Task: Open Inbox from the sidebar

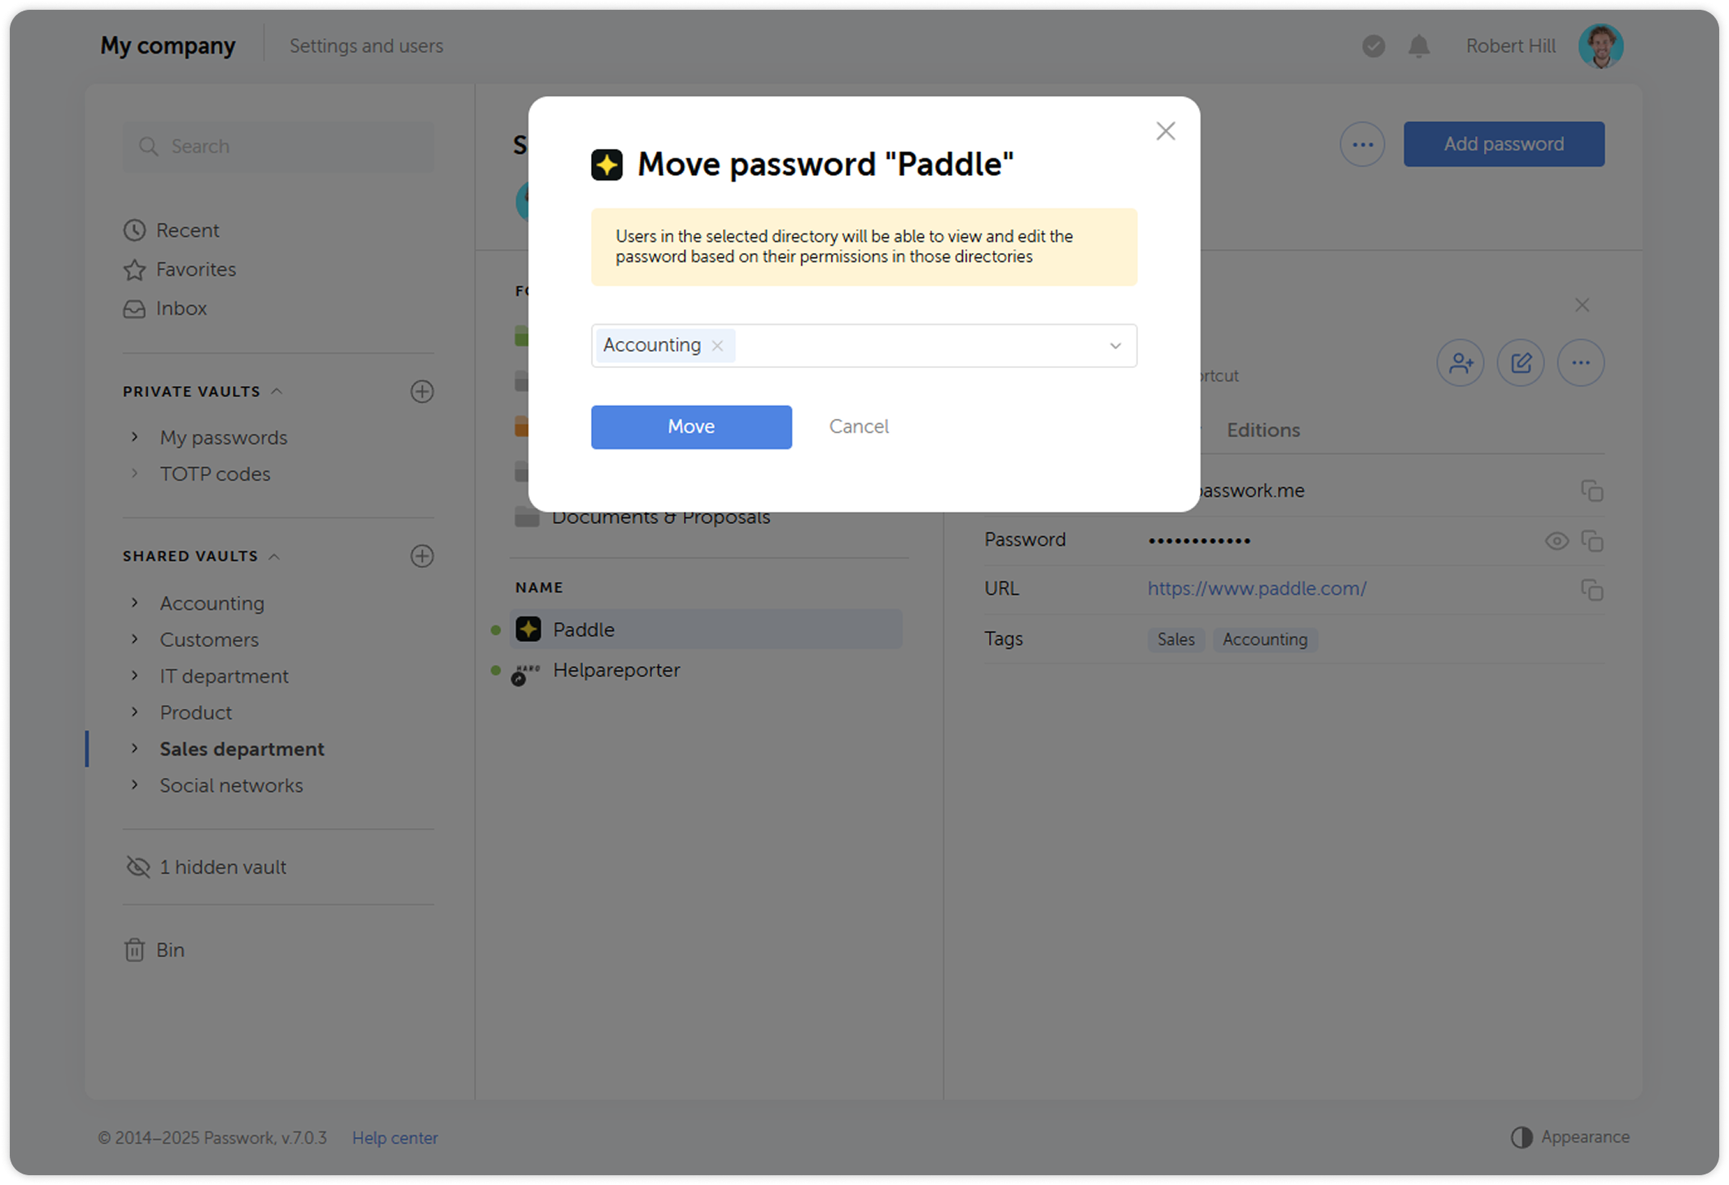Action: (x=181, y=308)
